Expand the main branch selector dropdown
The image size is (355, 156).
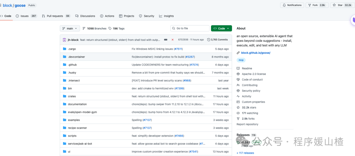tap(70, 29)
